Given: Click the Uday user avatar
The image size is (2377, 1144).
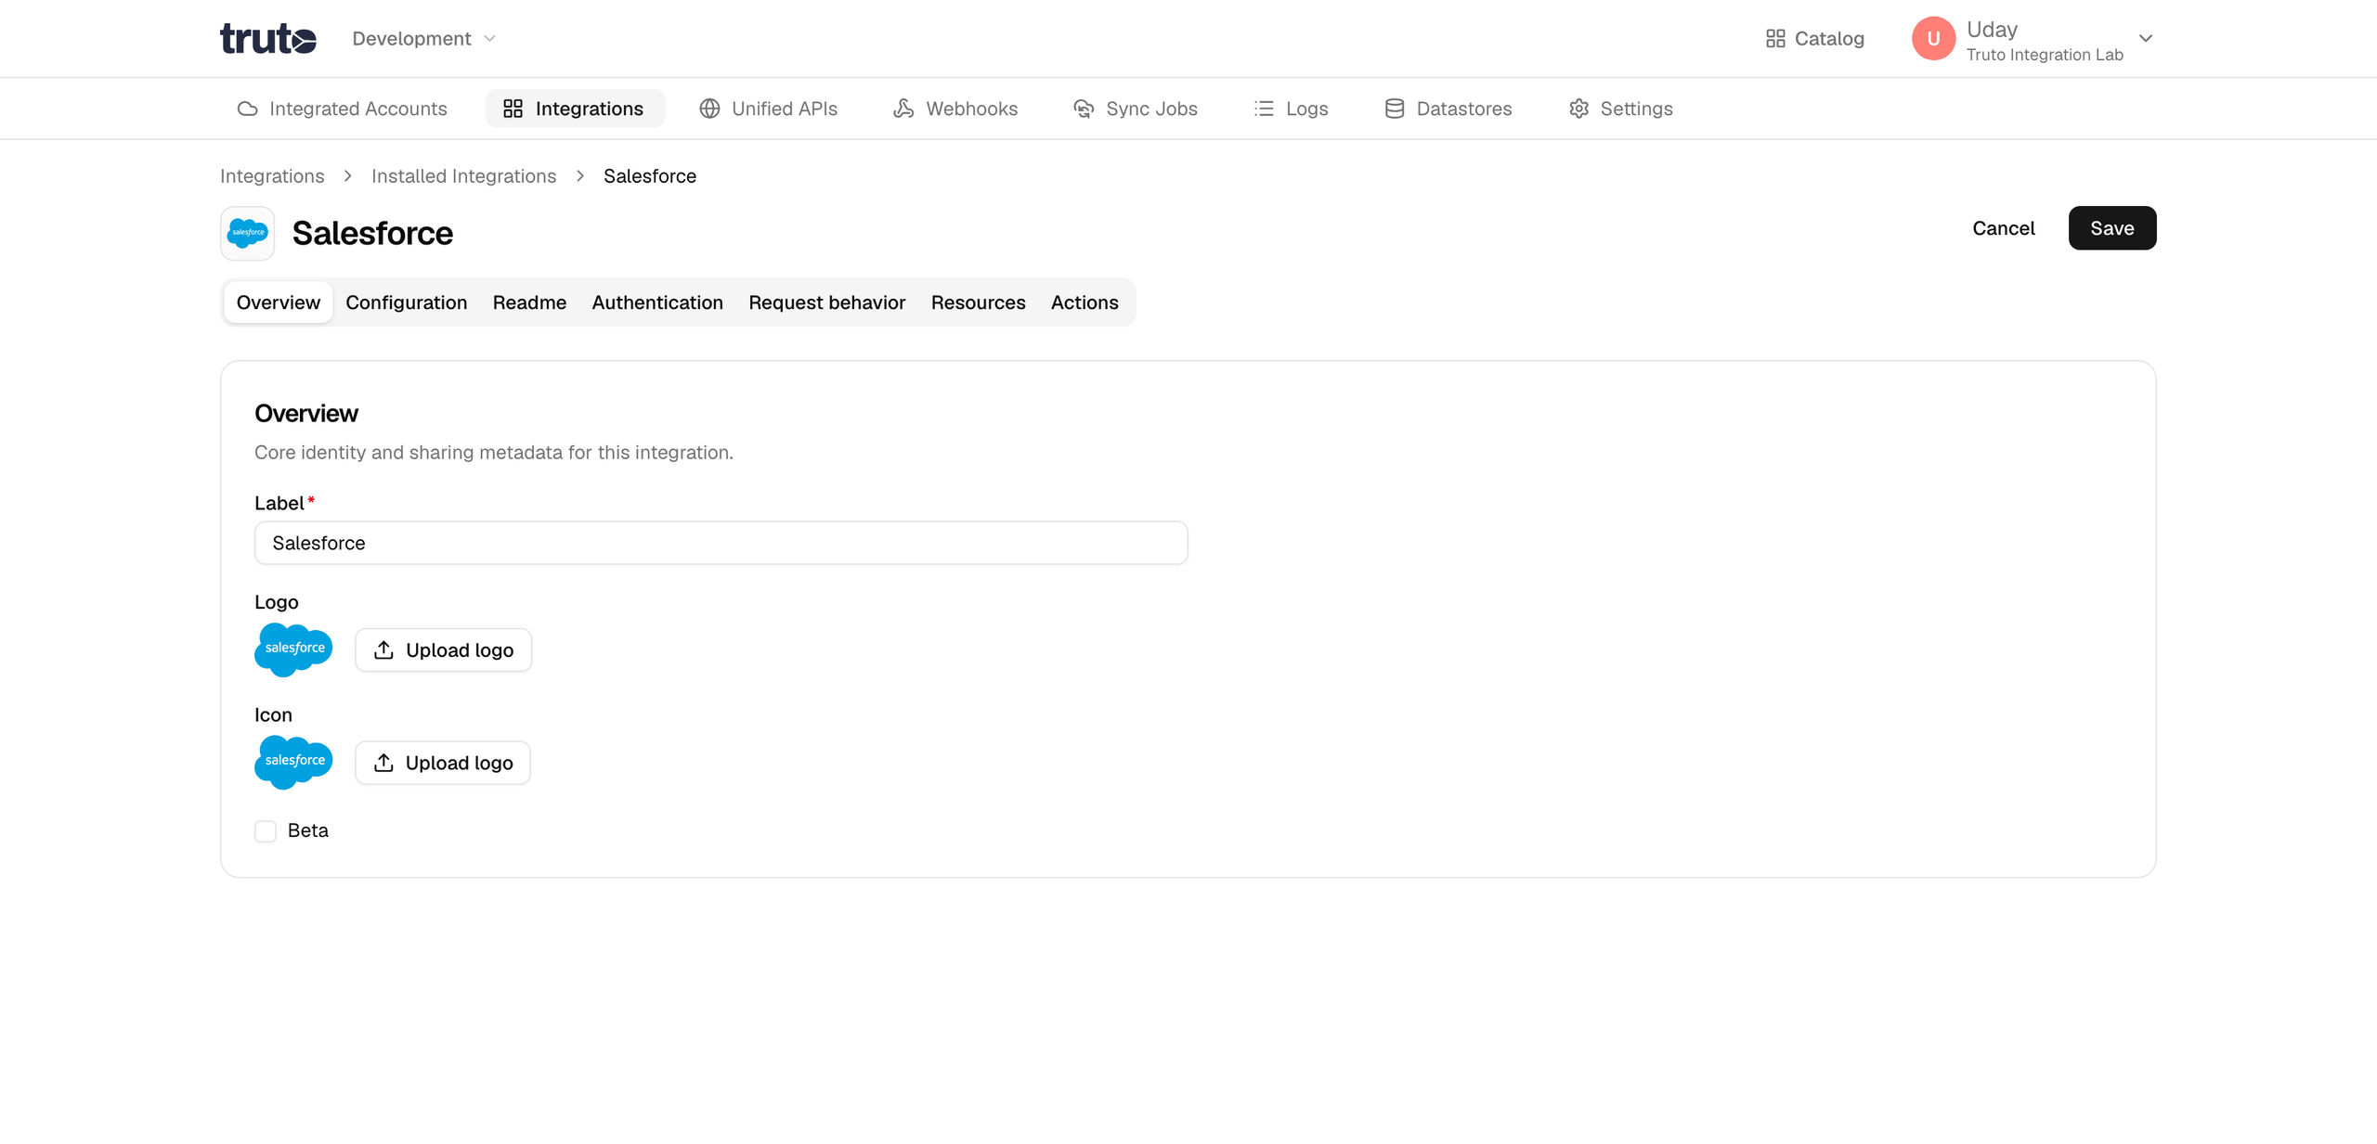Looking at the screenshot, I should tap(1933, 38).
